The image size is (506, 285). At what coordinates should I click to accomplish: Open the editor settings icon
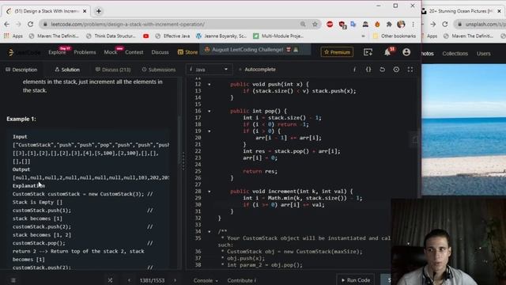[396, 70]
